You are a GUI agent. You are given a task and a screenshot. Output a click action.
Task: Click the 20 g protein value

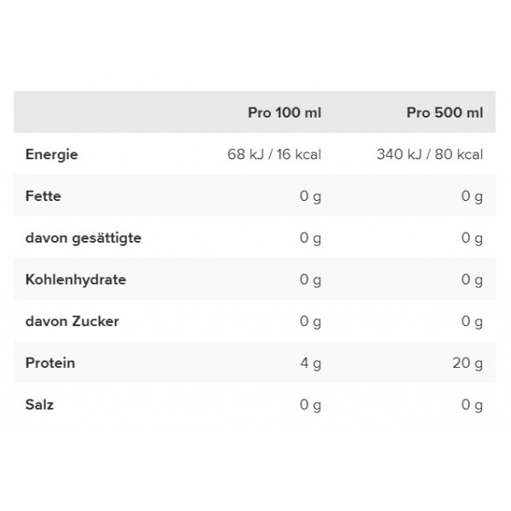point(468,364)
